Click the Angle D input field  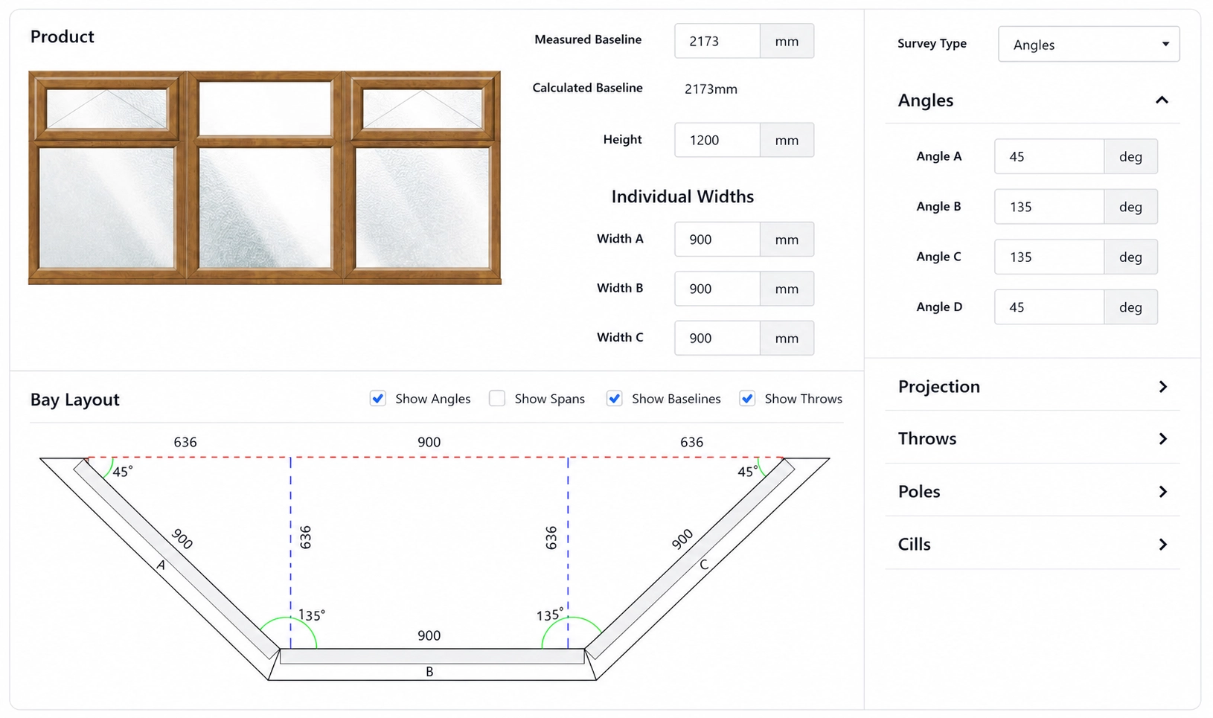click(1049, 307)
